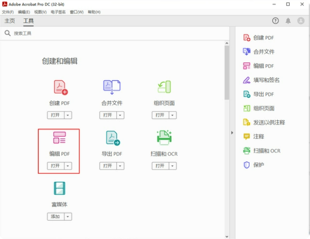
Task: Select 填写和签名 in right sidebar
Action: (267, 80)
